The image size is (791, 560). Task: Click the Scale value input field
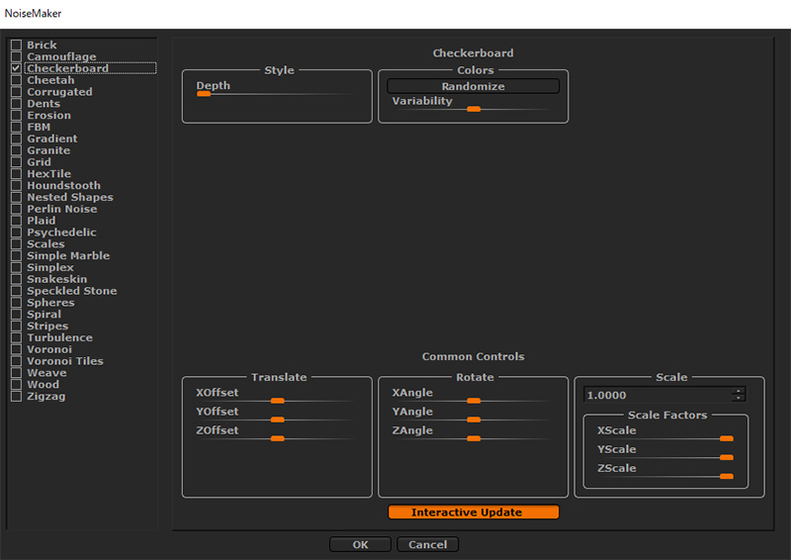[x=655, y=395]
